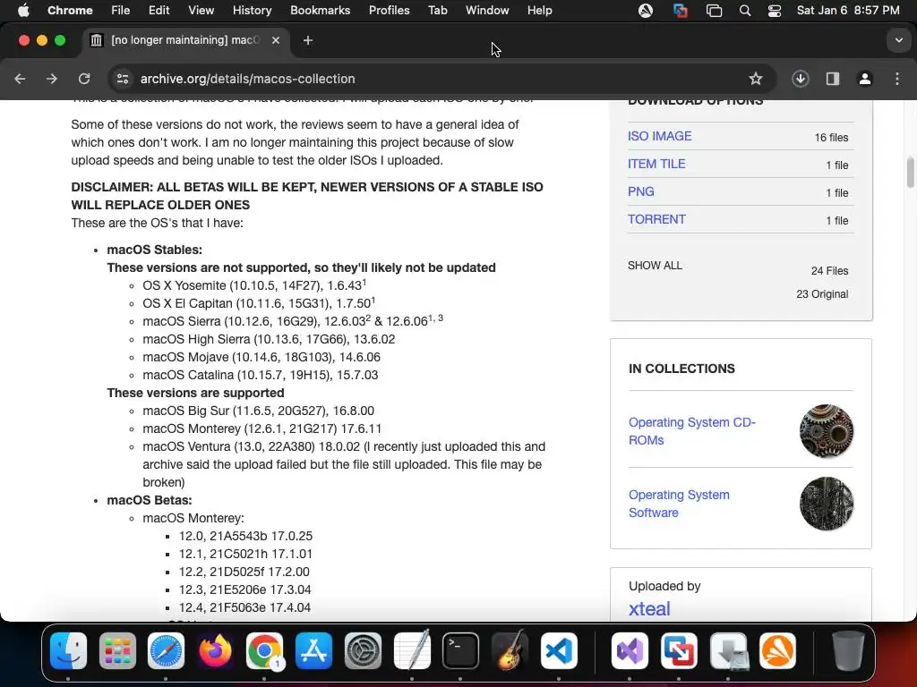Open the Chrome downloads icon
917x687 pixels.
(800, 79)
